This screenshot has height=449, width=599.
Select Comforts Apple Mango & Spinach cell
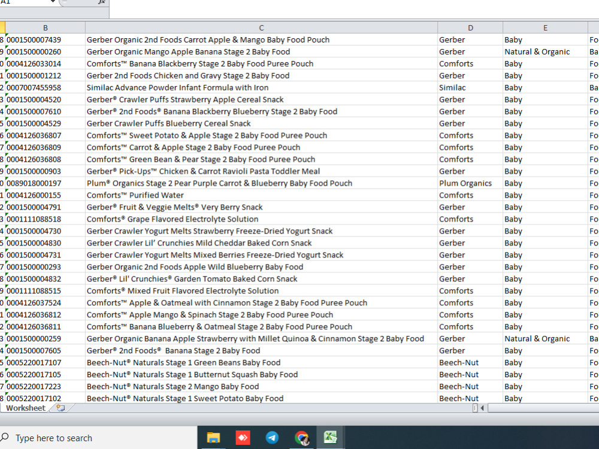(x=261, y=315)
